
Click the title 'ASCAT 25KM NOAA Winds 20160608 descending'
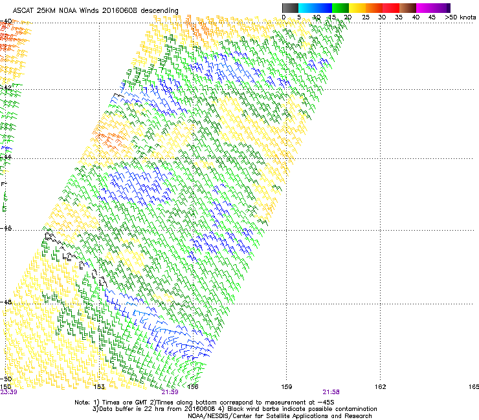tap(95, 10)
